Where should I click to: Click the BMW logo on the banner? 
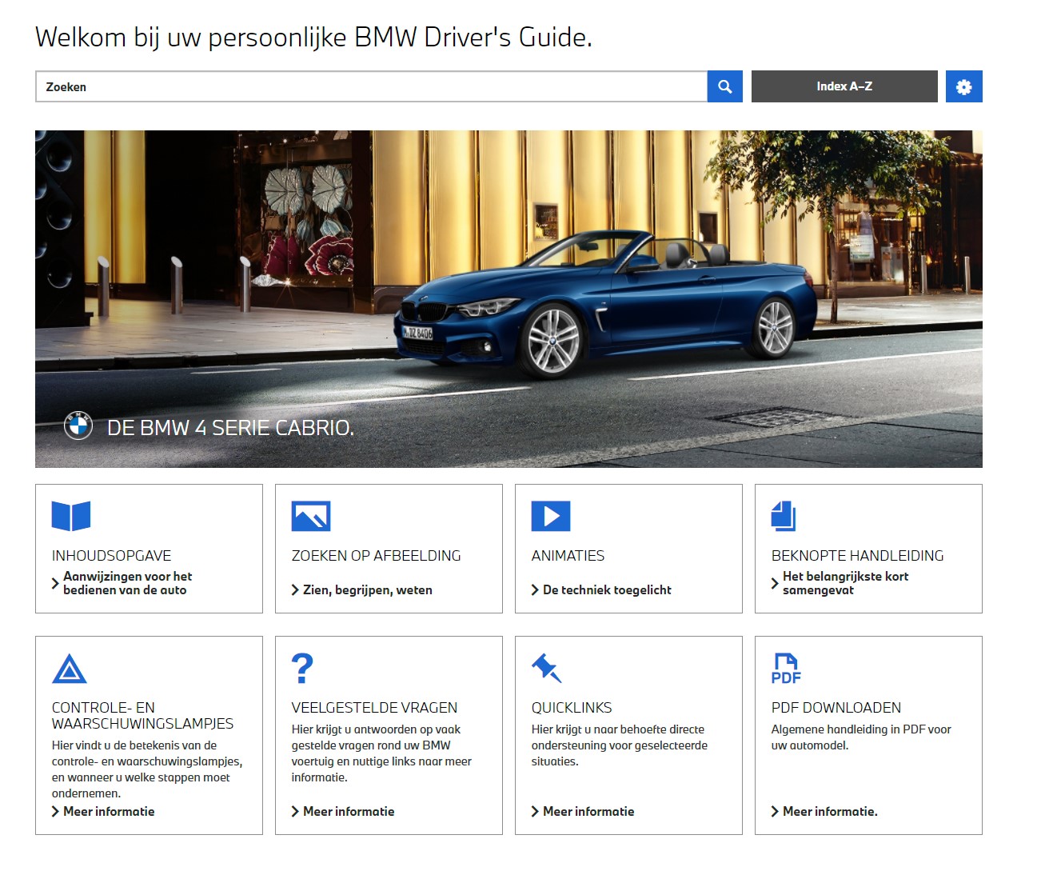point(78,426)
